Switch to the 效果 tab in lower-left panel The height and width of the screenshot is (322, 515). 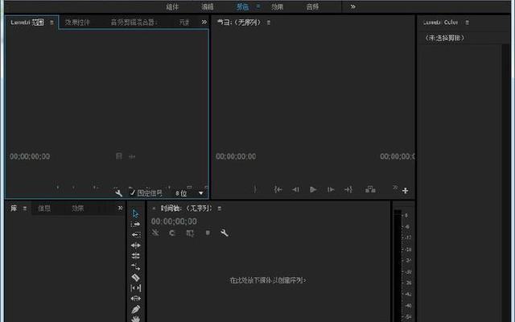point(78,208)
